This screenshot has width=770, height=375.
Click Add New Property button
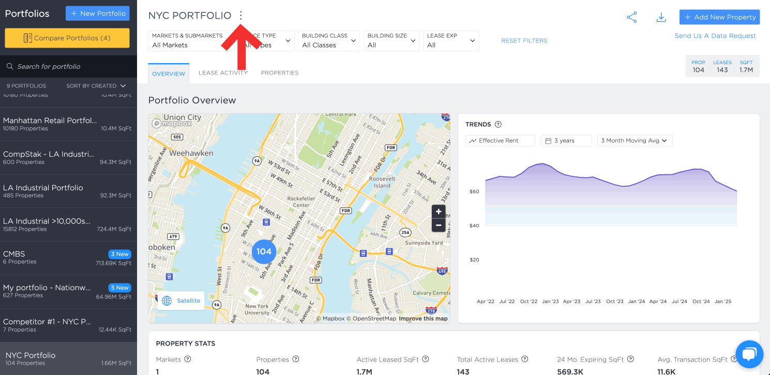719,17
